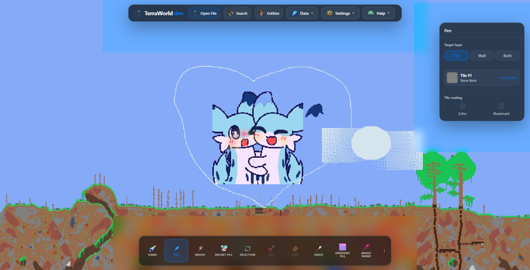The height and width of the screenshot is (270, 530).
Task: Select the Selection tool
Action: click(247, 251)
